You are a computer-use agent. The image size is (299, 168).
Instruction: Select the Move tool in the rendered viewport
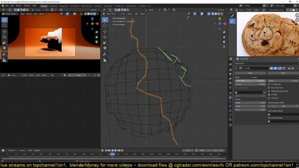tap(4, 32)
